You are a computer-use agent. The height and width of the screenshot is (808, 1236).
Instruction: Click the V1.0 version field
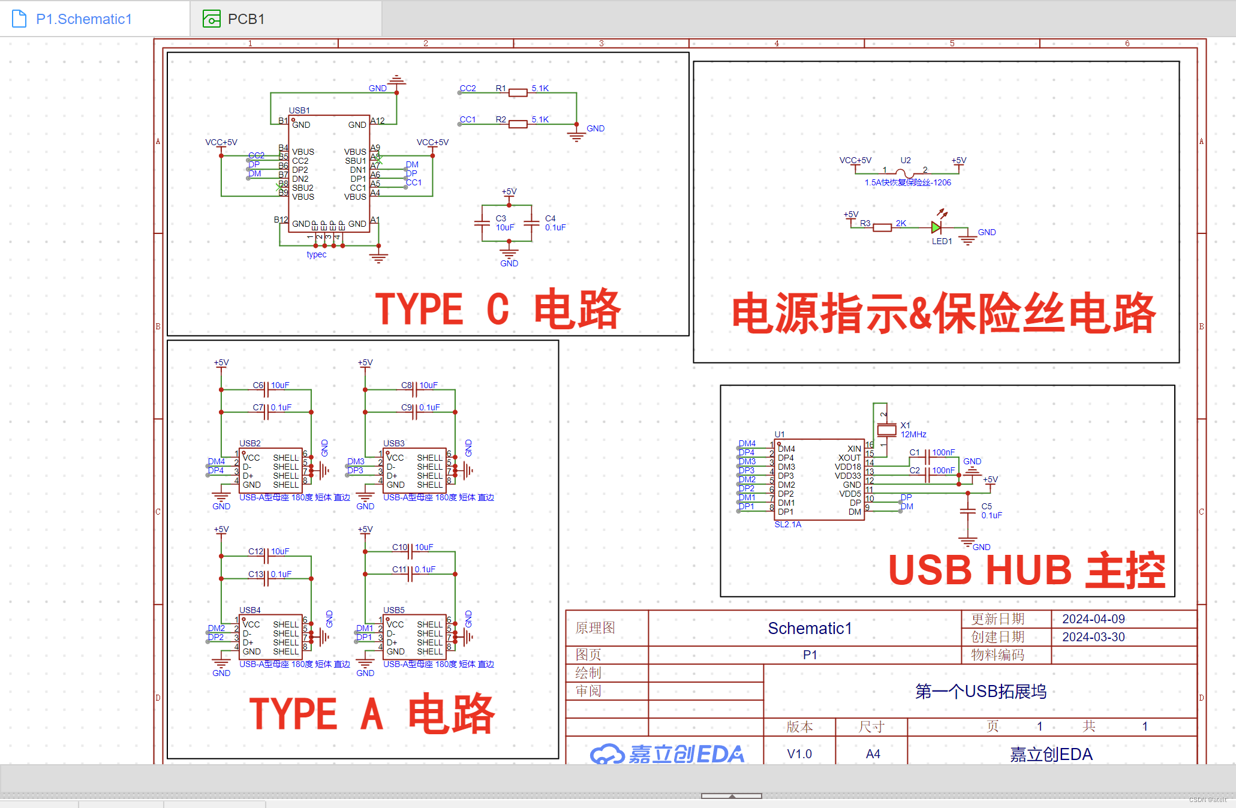[x=799, y=753]
